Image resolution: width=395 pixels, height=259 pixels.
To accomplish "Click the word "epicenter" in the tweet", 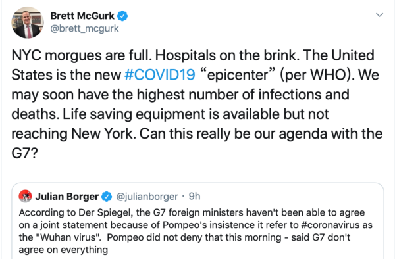I will point(238,75).
